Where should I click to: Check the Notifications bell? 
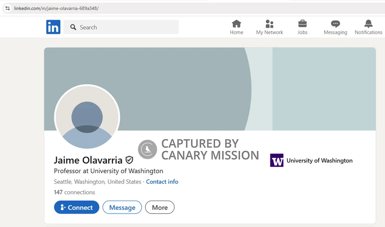coord(368,24)
